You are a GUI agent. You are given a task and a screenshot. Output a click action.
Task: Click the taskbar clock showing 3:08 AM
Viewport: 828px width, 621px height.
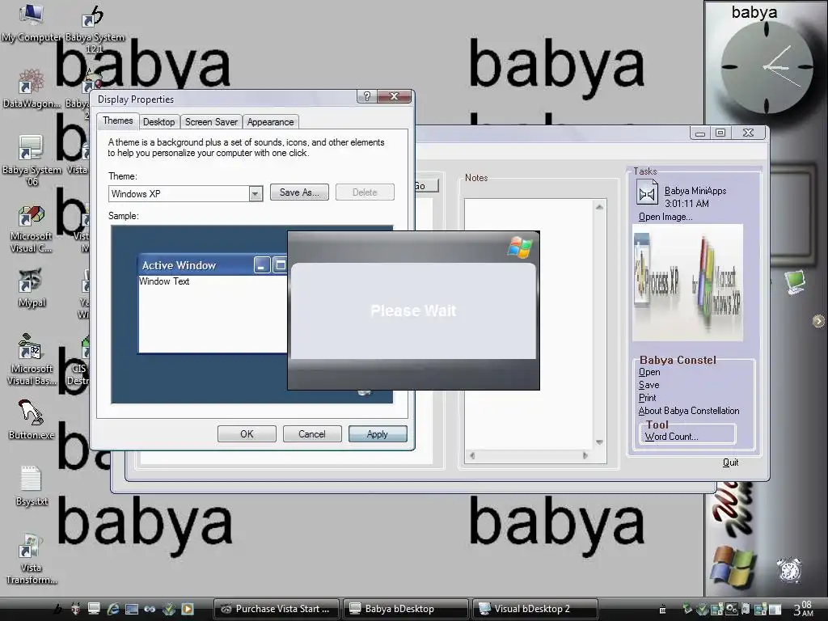click(x=803, y=609)
